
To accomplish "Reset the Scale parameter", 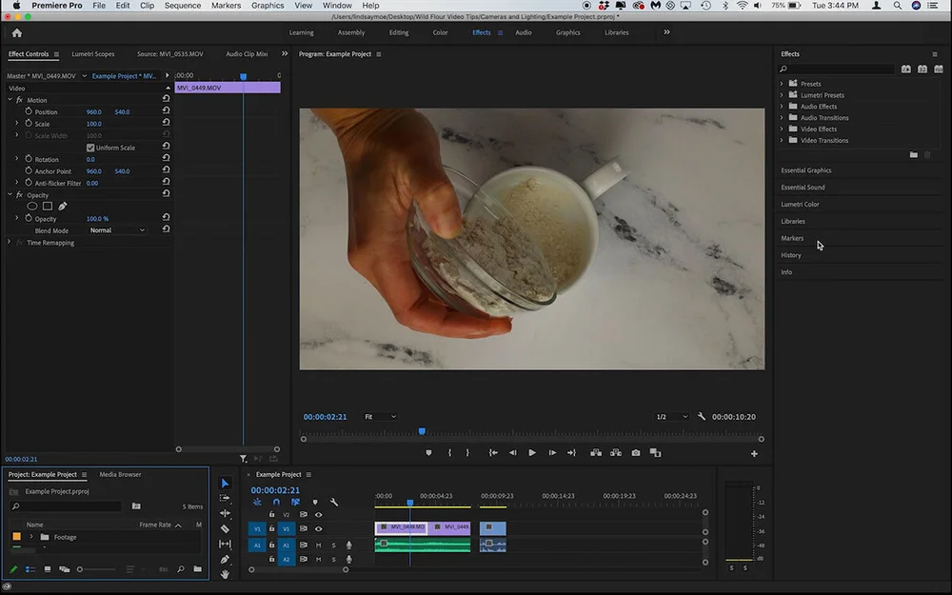I will pos(167,124).
